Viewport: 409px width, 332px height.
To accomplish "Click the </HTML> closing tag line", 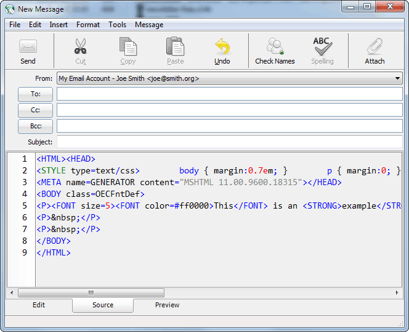I will pos(54,252).
